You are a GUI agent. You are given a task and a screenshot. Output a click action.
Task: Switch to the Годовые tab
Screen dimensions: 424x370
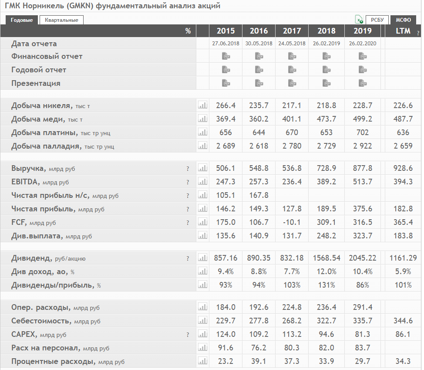[x=22, y=20]
